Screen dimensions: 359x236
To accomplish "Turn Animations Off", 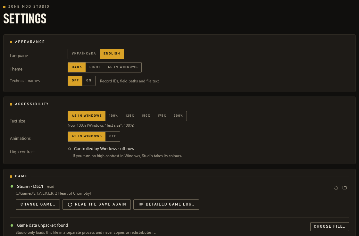I will [113, 136].
